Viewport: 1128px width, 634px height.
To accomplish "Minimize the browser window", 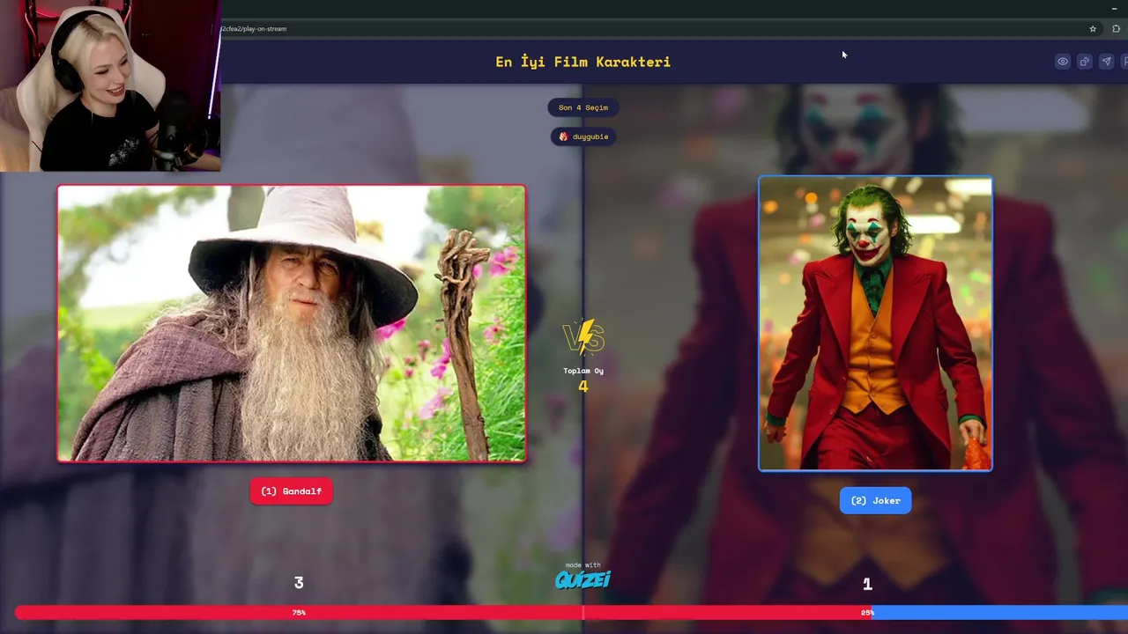I will [x=1114, y=8].
